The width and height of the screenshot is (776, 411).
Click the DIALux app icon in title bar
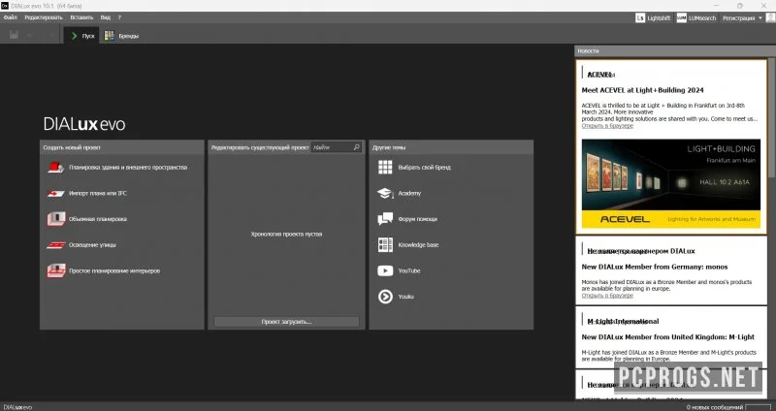(x=5, y=6)
